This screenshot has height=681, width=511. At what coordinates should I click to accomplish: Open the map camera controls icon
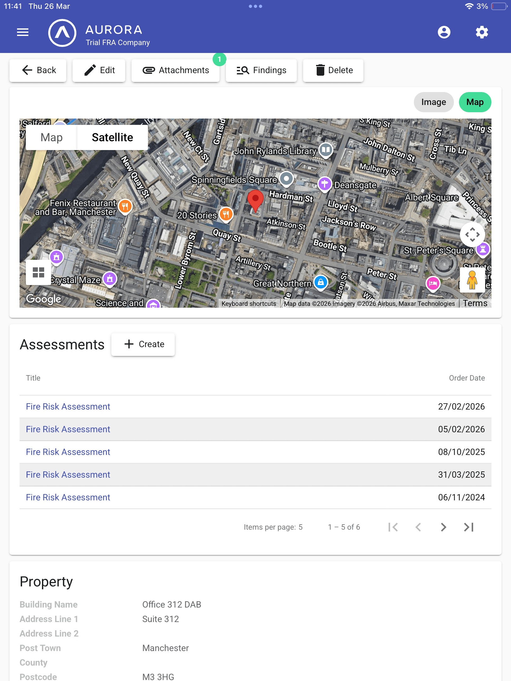[472, 235]
